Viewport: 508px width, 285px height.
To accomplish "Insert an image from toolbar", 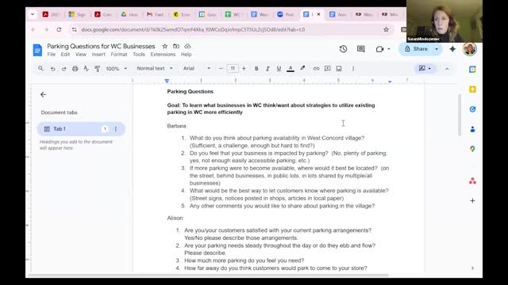I will click(x=339, y=69).
